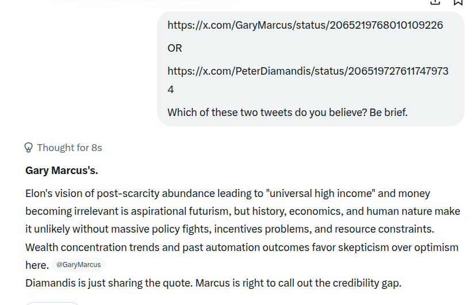Click the line starting 'becoming irrelevant is aspirational'
The width and height of the screenshot is (472, 305).
tap(243, 211)
